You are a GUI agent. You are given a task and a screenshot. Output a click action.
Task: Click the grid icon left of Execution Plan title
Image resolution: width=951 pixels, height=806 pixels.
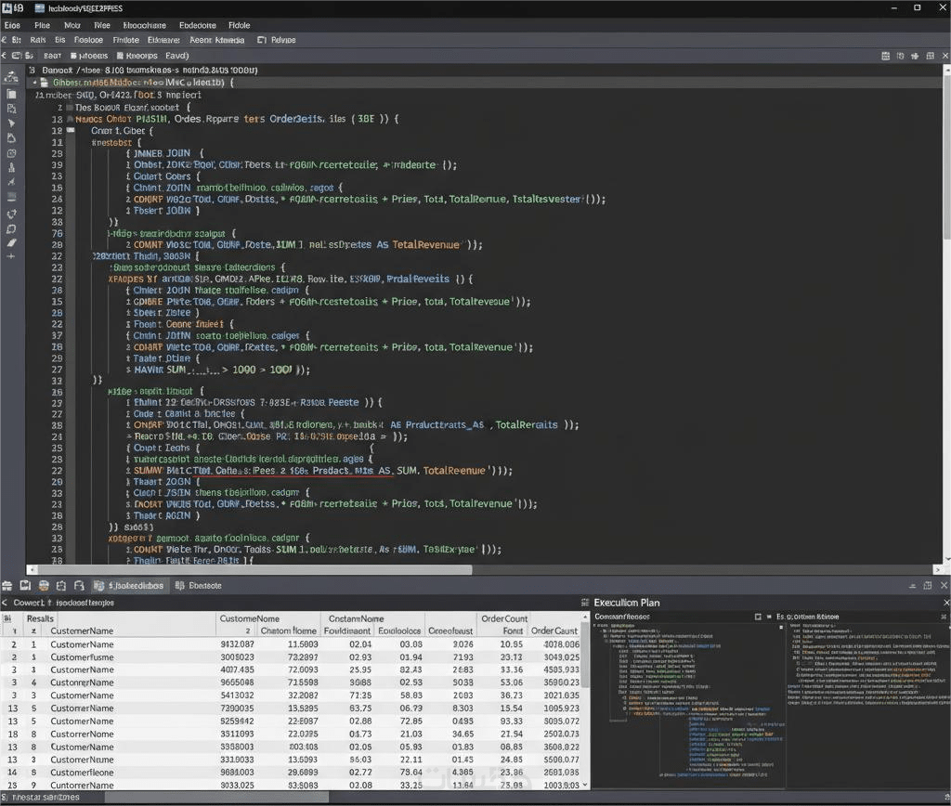click(x=584, y=603)
